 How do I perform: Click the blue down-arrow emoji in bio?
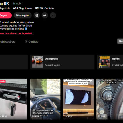(26, 29)
